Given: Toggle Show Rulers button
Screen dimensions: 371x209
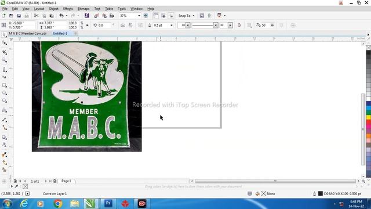Looking at the screenshot, I should (x=155, y=16).
